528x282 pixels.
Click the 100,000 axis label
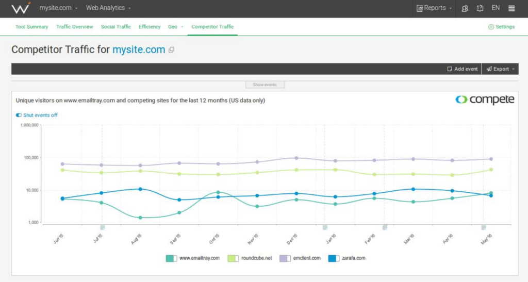pos(31,157)
